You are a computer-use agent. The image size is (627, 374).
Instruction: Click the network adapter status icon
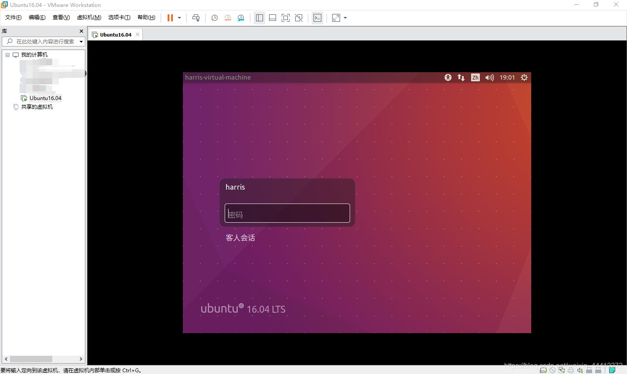coord(562,370)
